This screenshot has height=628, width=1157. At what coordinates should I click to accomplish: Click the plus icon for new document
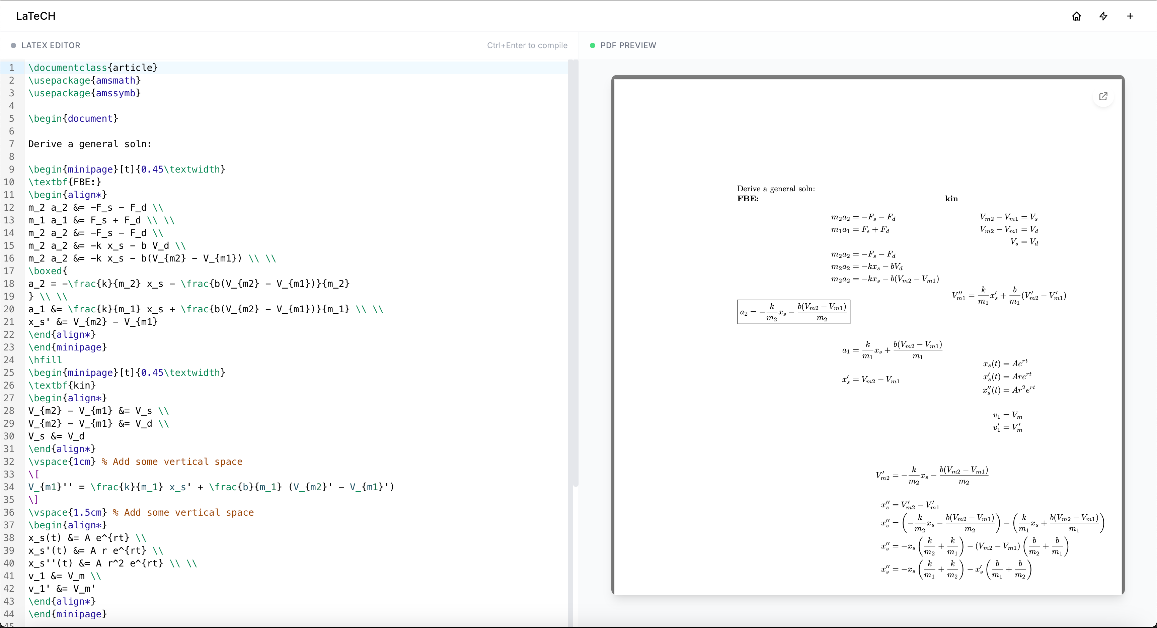coord(1130,16)
